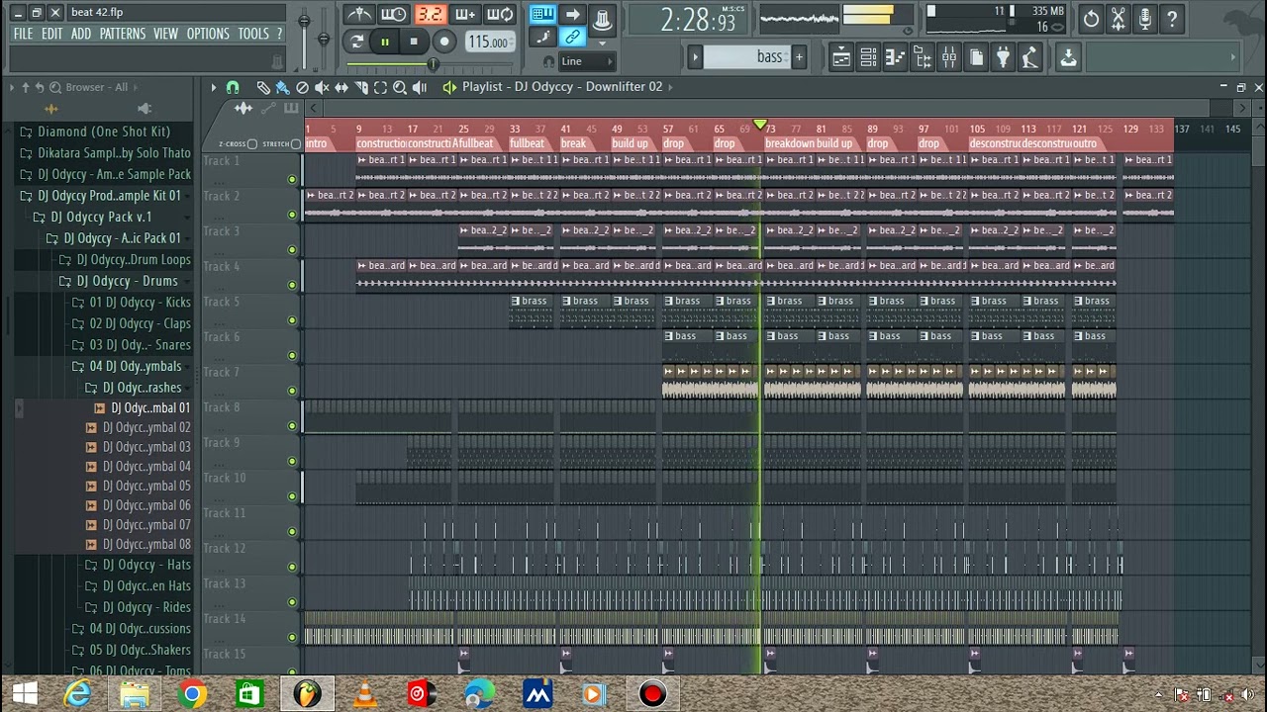1267x712 pixels.
Task: Click the undo history icon
Action: (x=1091, y=19)
